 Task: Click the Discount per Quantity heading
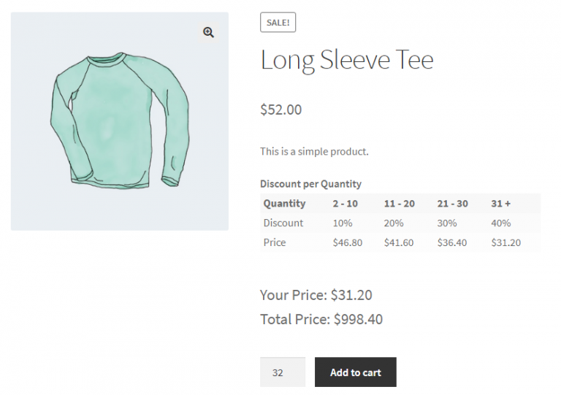tap(310, 184)
